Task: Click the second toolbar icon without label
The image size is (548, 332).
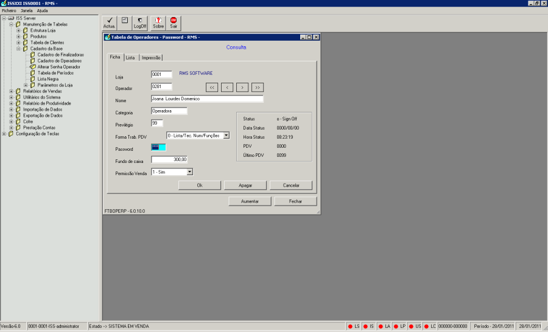Action: 125,20
